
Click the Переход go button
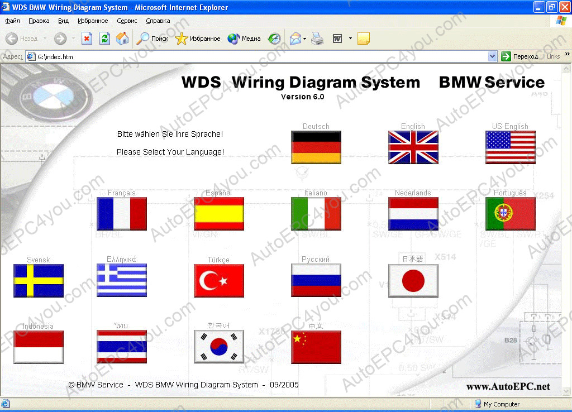click(x=519, y=56)
